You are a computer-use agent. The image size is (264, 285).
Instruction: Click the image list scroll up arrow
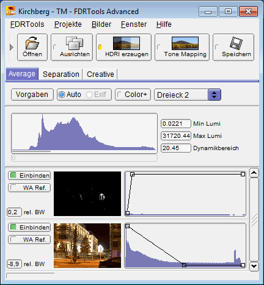tap(254, 173)
